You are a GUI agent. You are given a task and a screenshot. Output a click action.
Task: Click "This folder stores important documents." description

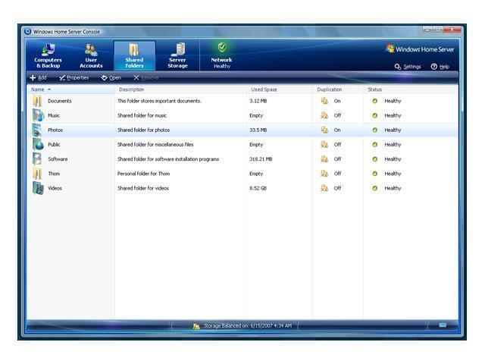pyautogui.click(x=160, y=101)
